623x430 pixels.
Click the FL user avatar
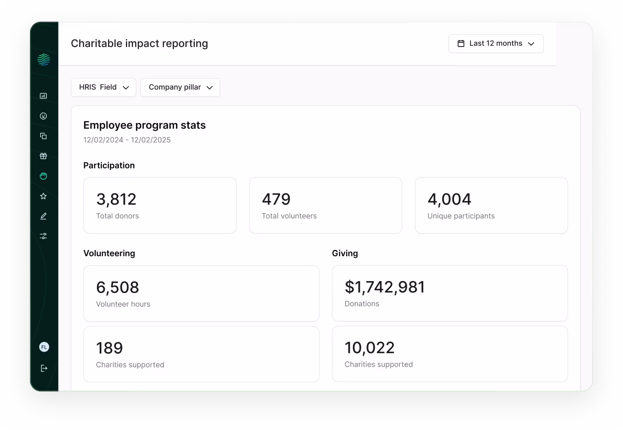coord(44,347)
